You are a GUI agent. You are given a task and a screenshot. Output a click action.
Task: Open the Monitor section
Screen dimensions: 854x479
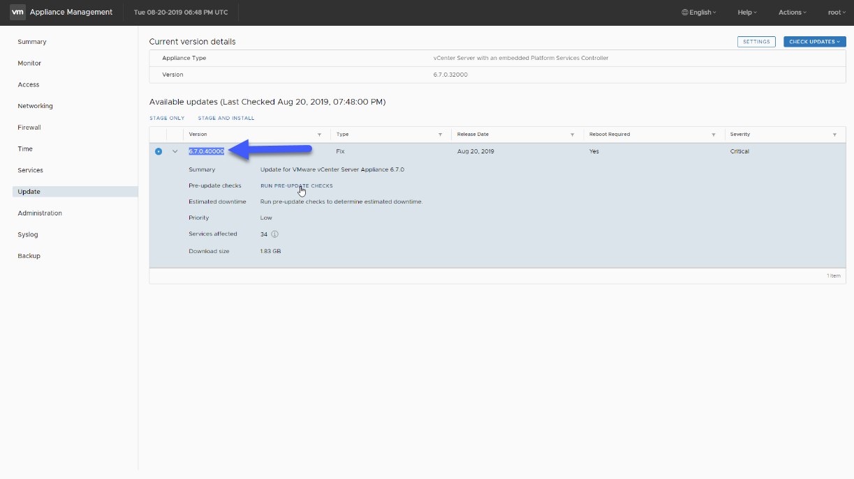point(29,63)
